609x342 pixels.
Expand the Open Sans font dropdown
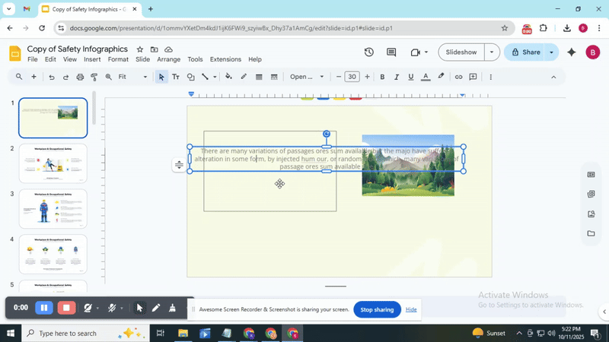(x=307, y=77)
